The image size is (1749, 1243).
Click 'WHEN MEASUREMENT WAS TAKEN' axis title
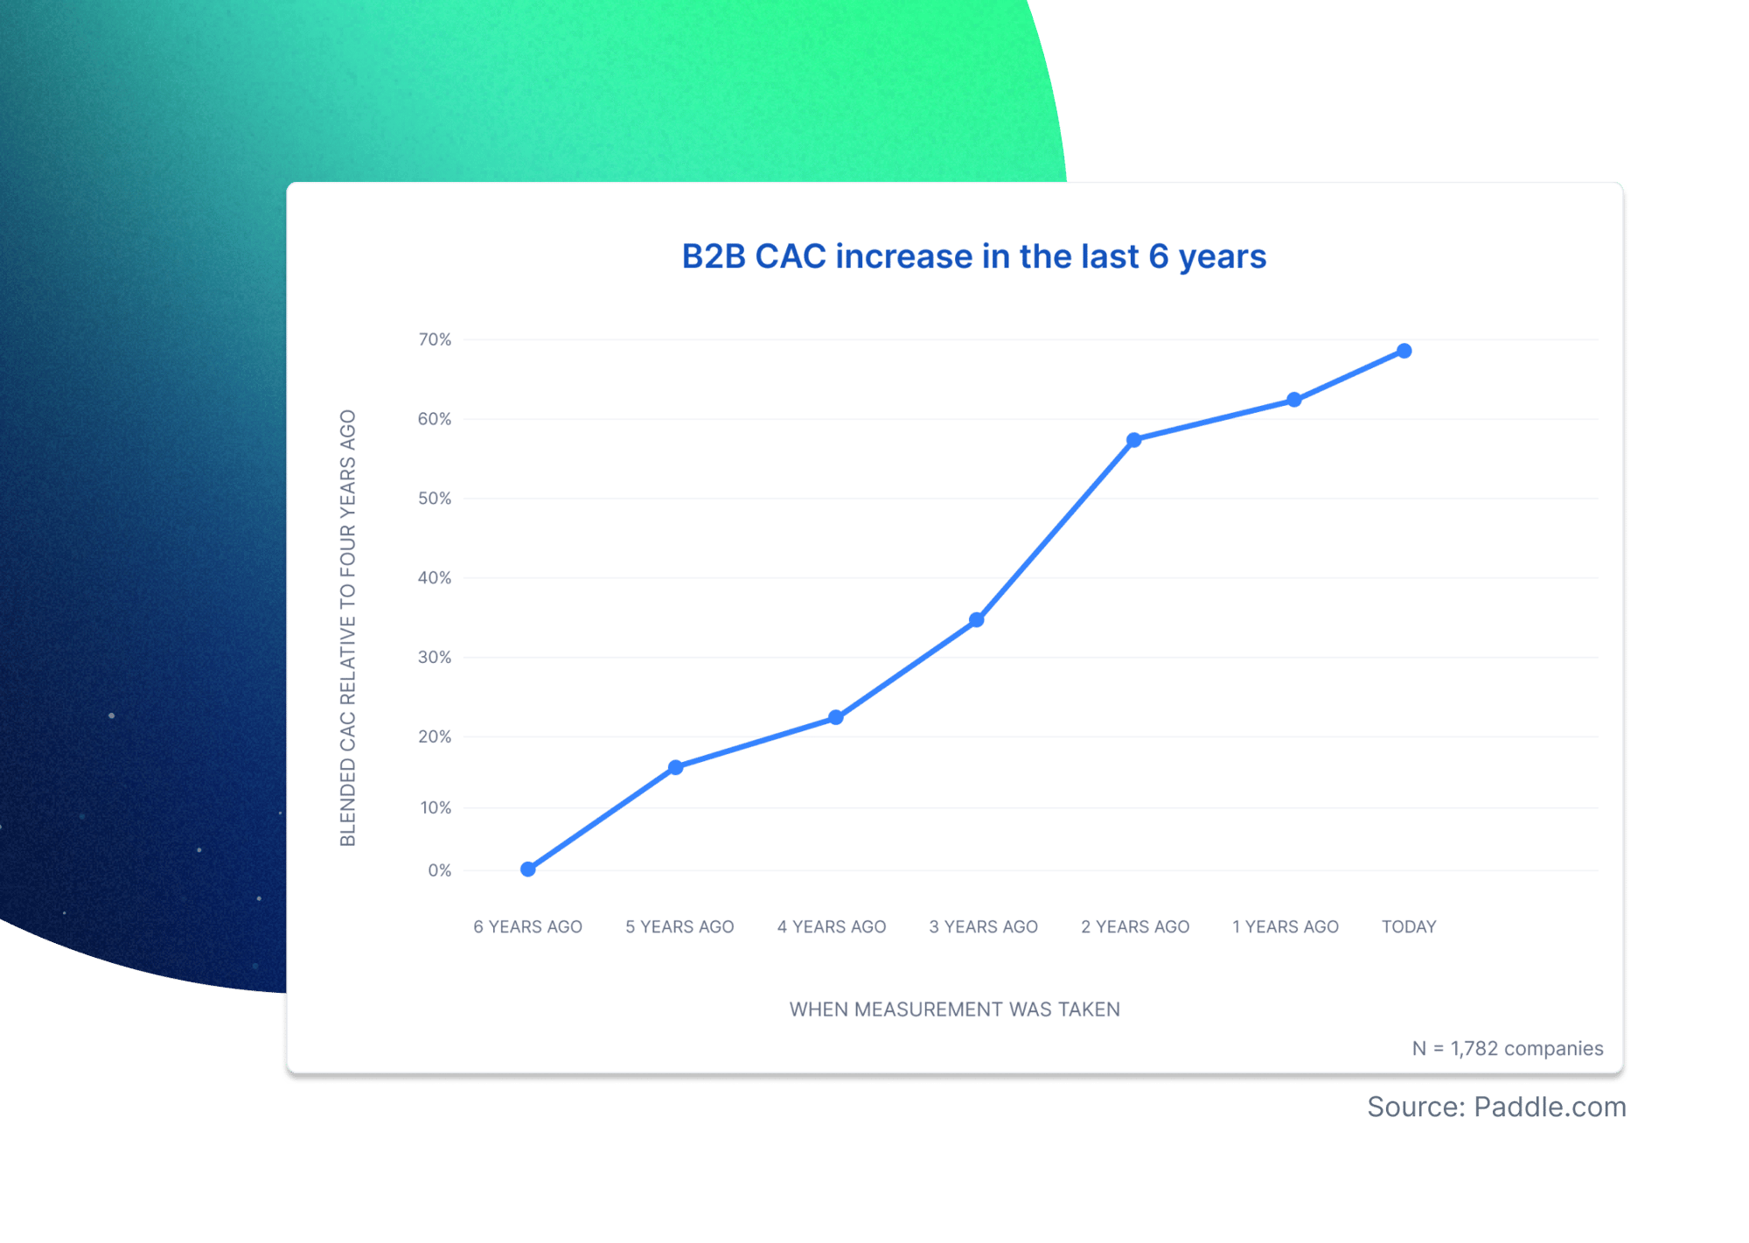[955, 1009]
